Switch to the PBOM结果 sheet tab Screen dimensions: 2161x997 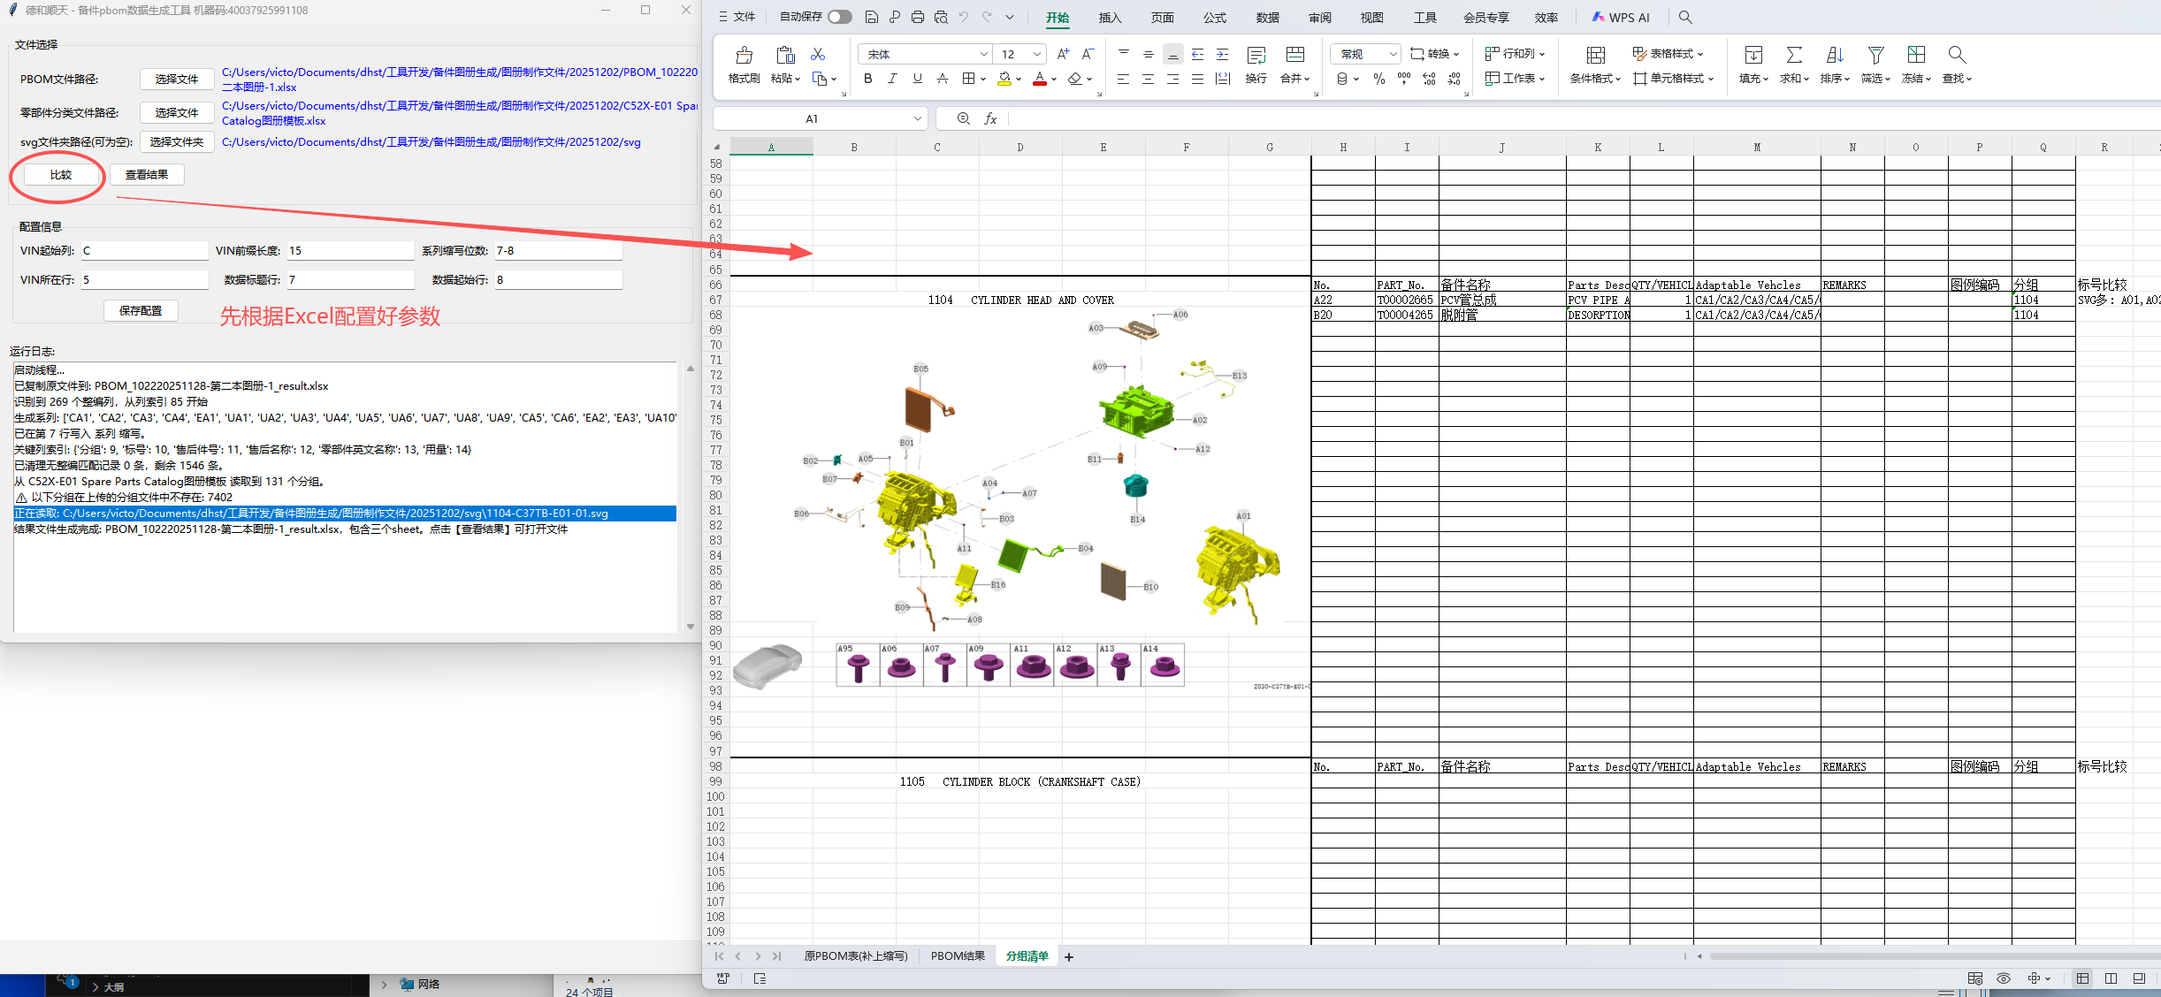[x=957, y=956]
